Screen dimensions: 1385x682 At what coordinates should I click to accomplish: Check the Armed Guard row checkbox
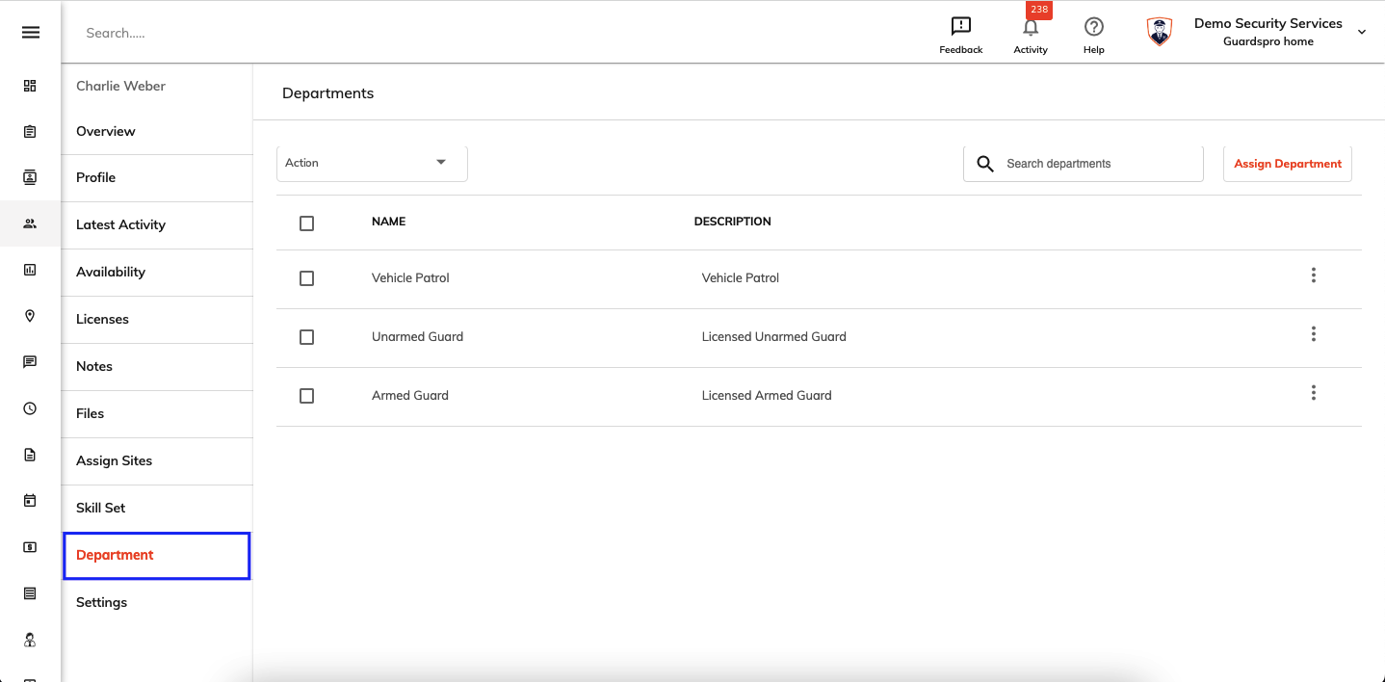click(306, 396)
